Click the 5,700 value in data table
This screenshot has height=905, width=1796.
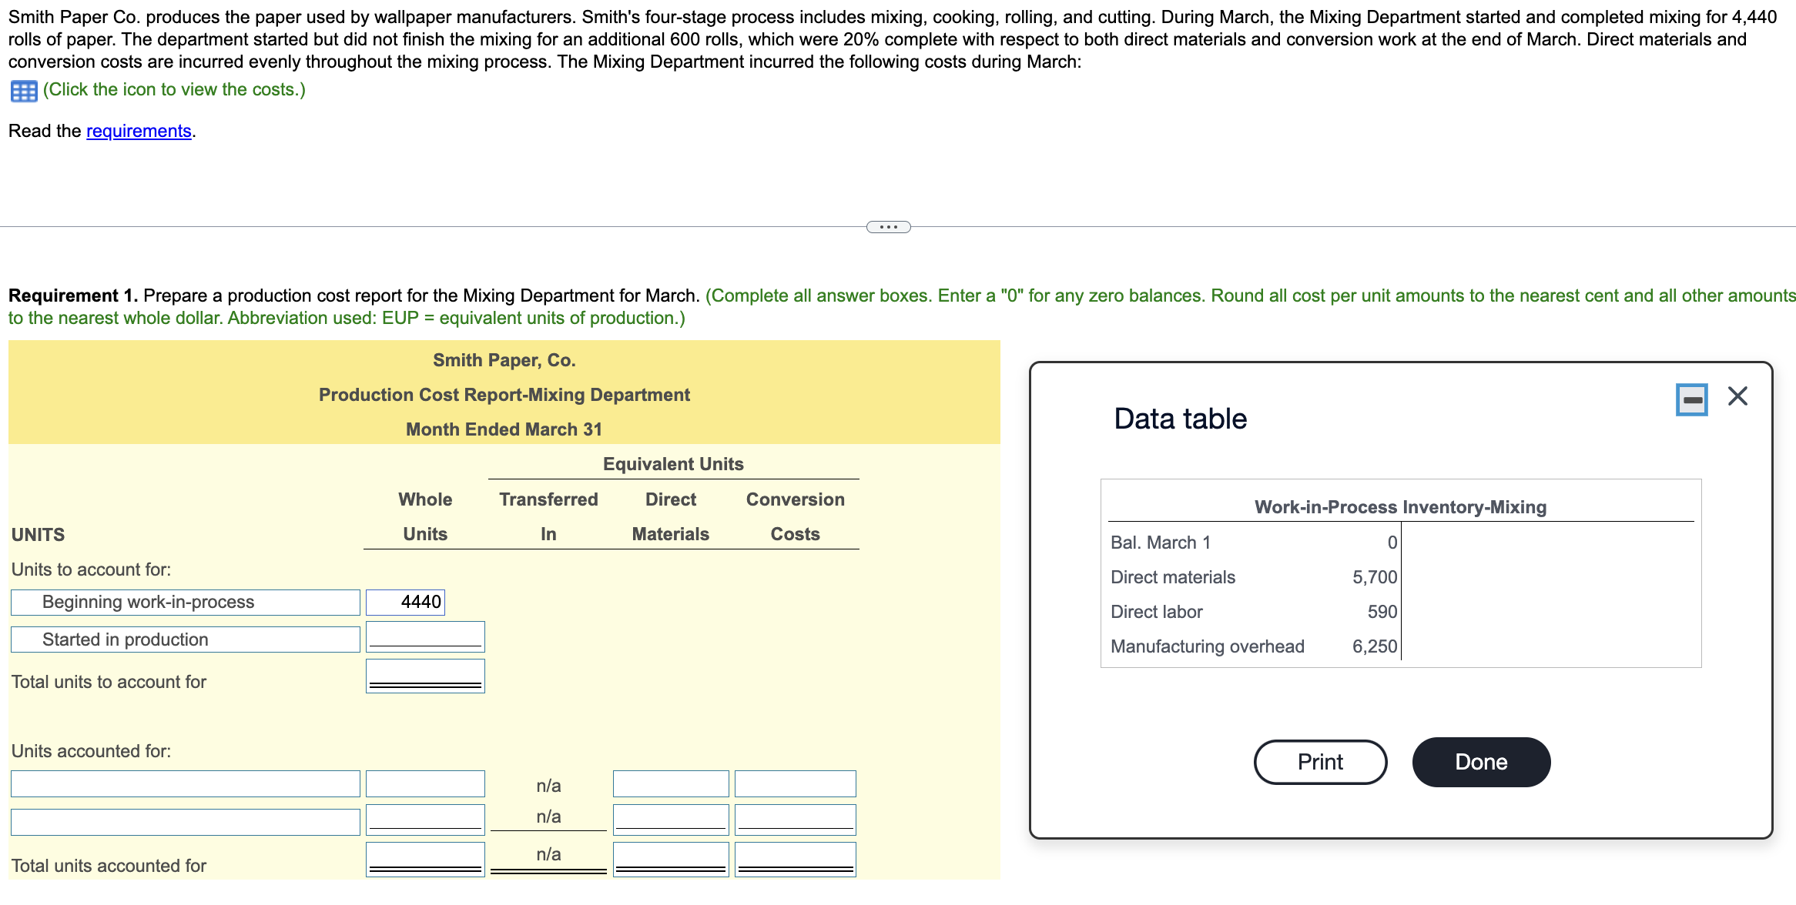(1375, 577)
